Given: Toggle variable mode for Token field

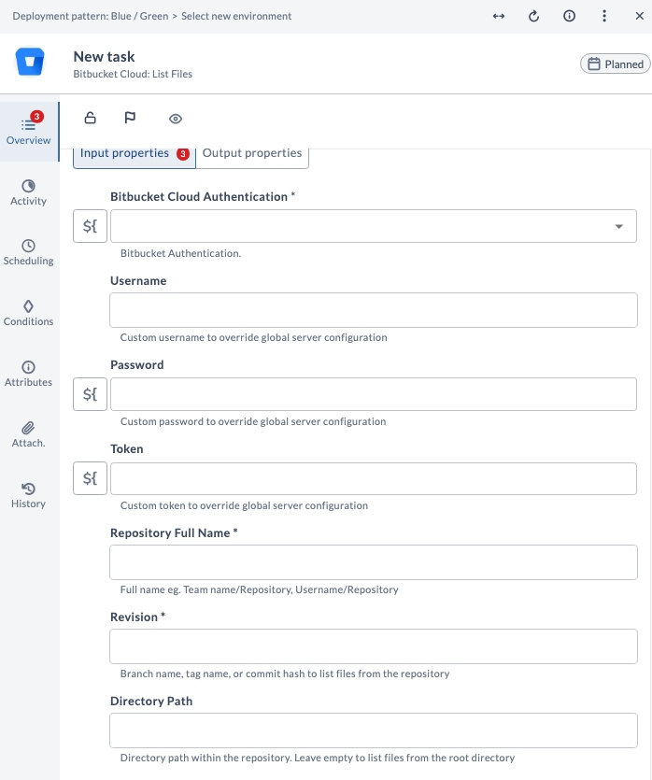Looking at the screenshot, I should click(x=91, y=478).
